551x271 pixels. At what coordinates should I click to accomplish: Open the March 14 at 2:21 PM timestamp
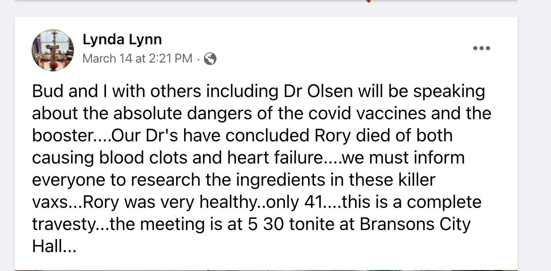point(138,58)
